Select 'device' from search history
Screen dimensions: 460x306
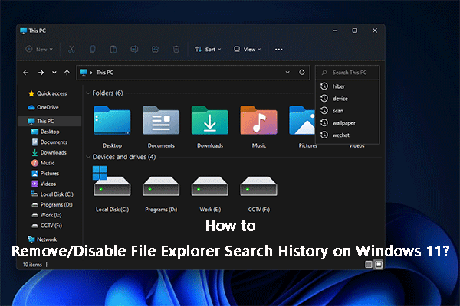(347, 99)
